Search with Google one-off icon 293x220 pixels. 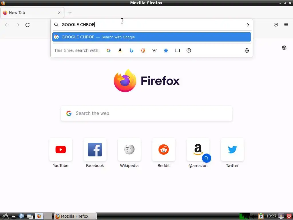coord(108,50)
